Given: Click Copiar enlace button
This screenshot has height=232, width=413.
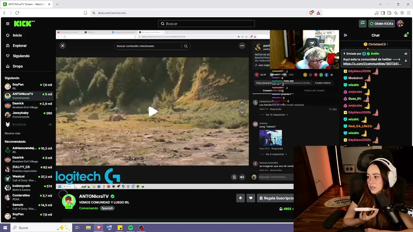Looking at the screenshot, I should click(323, 83).
